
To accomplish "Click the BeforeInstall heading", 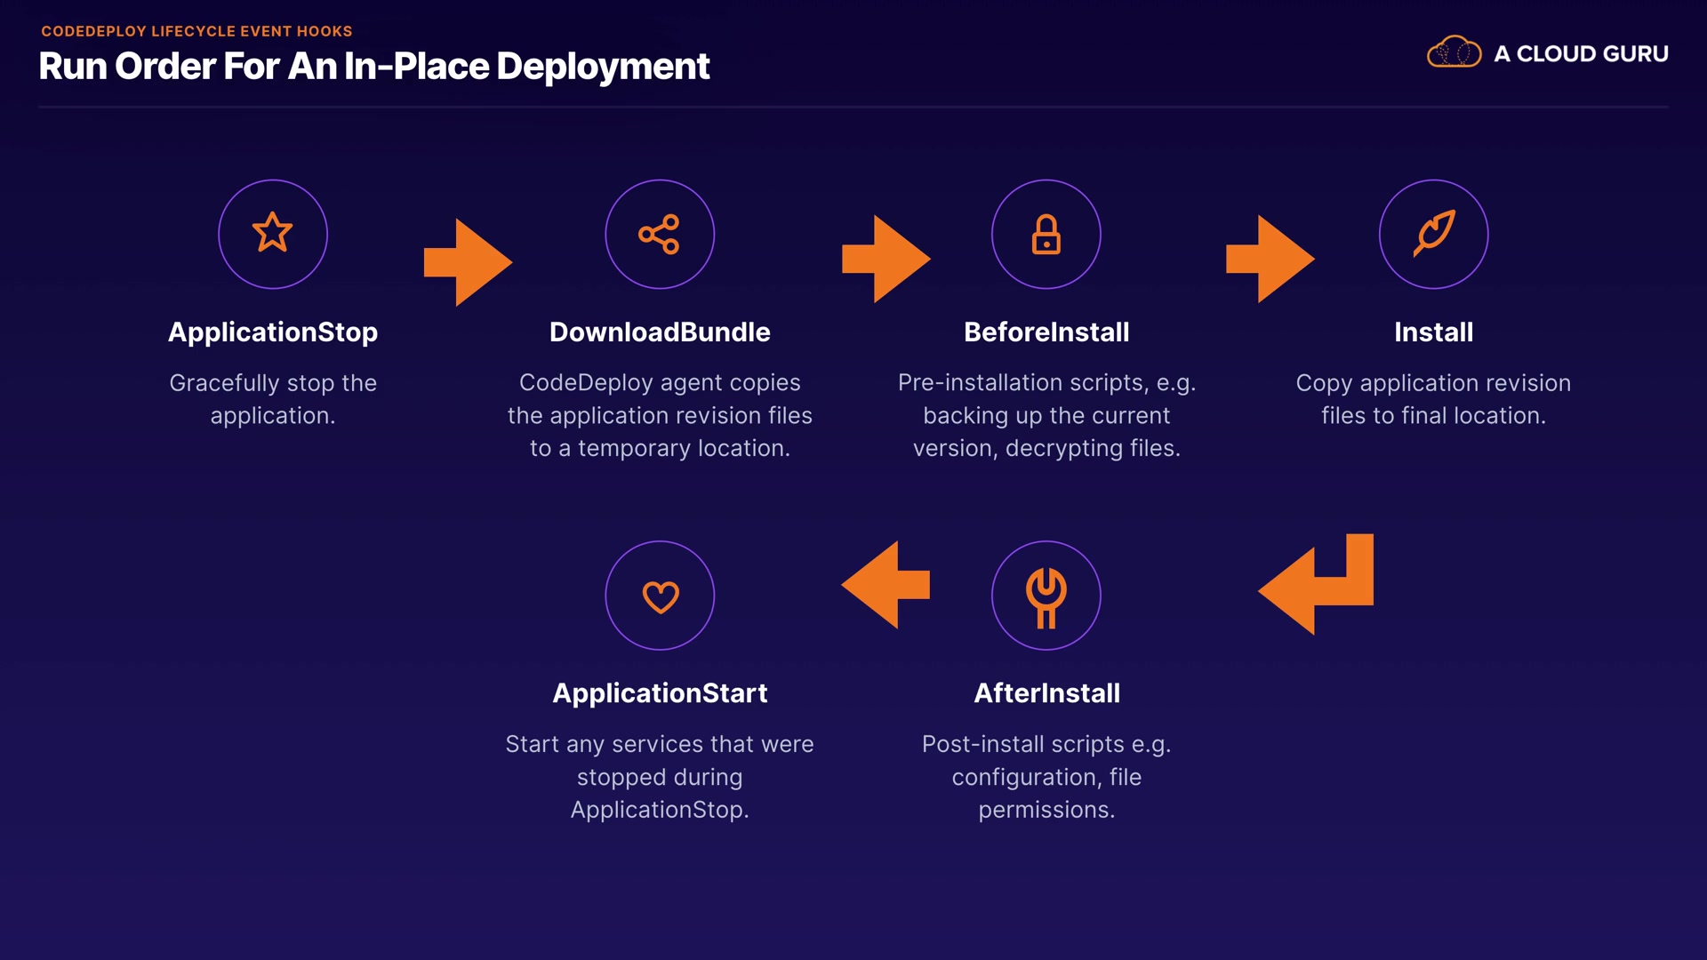I will tap(1046, 332).
